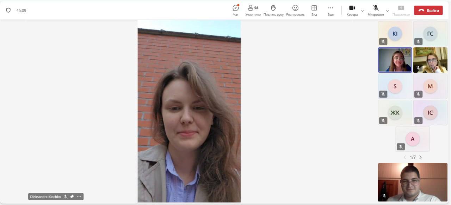This screenshot has width=451, height=205.
Task: Click muted mic icon on self-view
Action: point(384,196)
